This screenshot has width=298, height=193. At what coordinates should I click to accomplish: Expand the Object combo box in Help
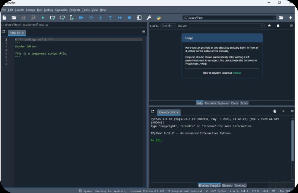263,26
